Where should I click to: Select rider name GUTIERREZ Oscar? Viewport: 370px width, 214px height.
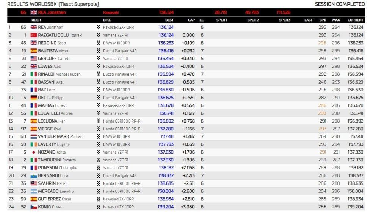[x=55, y=199]
